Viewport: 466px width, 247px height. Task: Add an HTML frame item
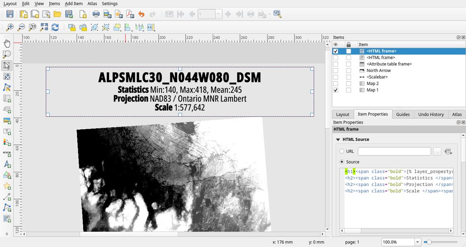(7, 219)
